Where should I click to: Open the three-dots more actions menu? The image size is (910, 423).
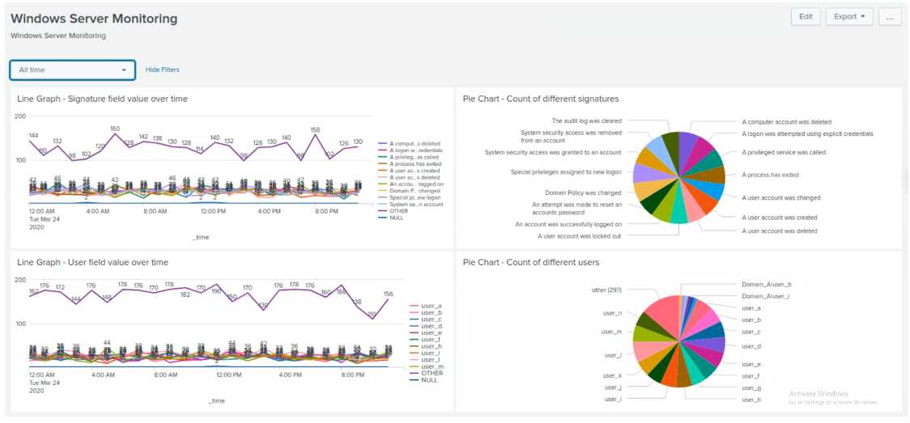pyautogui.click(x=890, y=17)
